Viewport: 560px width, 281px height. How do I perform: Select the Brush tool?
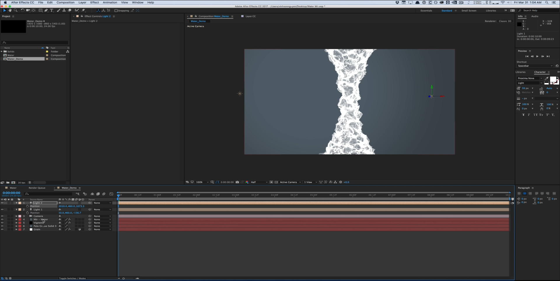pyautogui.click(x=59, y=10)
